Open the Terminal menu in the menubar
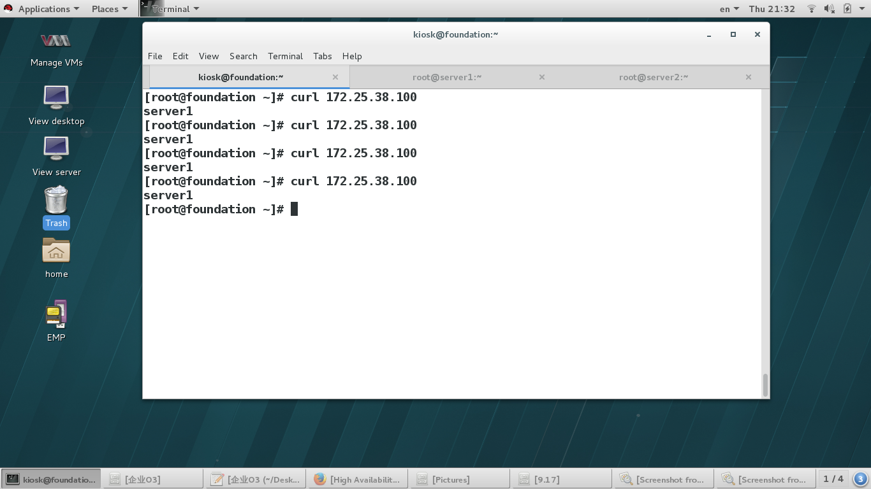871x489 pixels. tap(285, 56)
